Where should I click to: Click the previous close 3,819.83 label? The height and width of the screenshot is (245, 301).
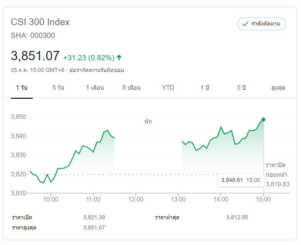(277, 184)
